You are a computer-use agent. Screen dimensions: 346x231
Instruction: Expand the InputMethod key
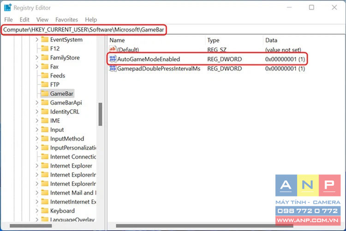37,139
